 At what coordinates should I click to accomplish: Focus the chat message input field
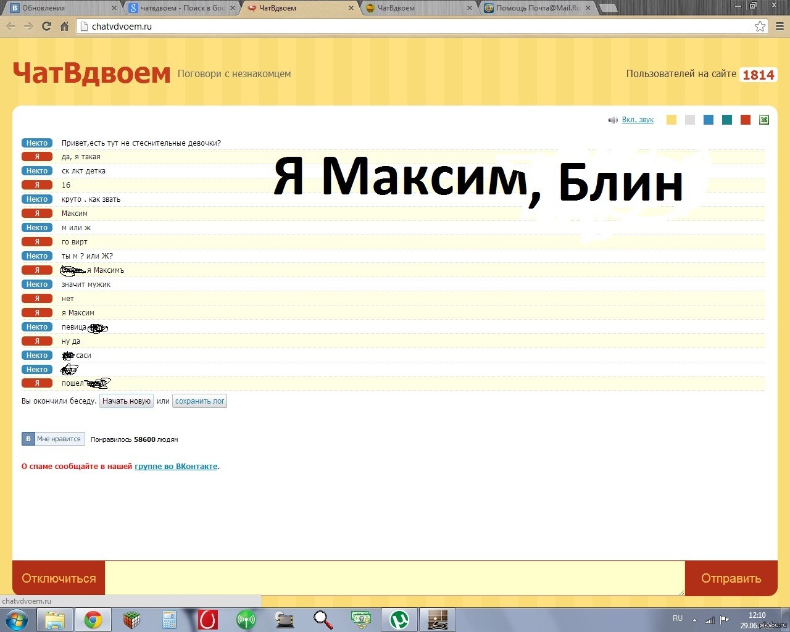[395, 578]
